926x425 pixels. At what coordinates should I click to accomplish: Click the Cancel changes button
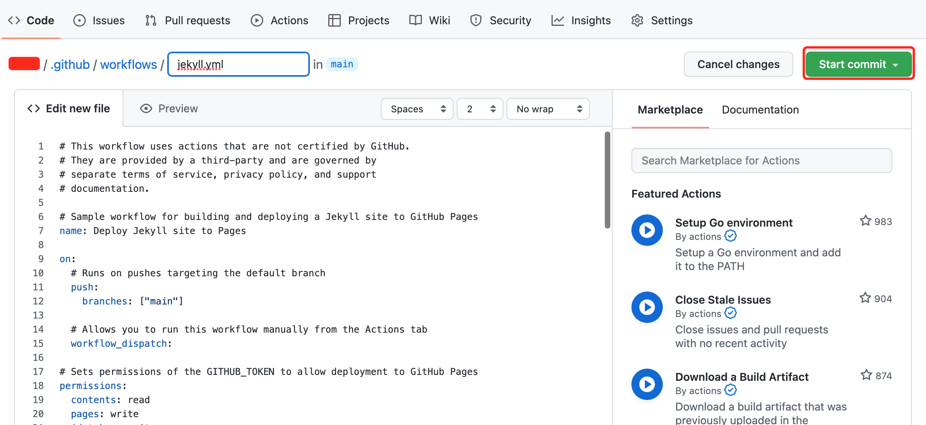[x=738, y=64]
